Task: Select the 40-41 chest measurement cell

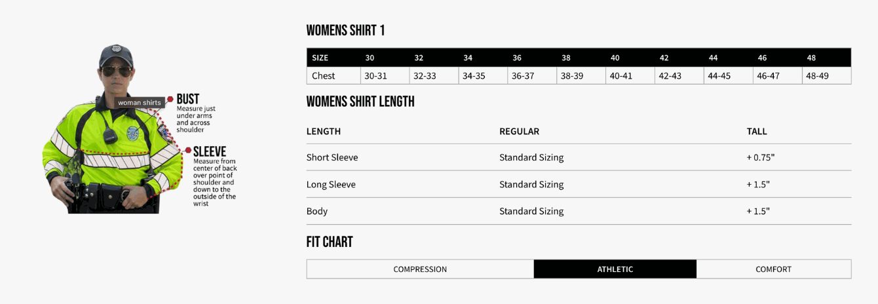Action: pos(620,76)
